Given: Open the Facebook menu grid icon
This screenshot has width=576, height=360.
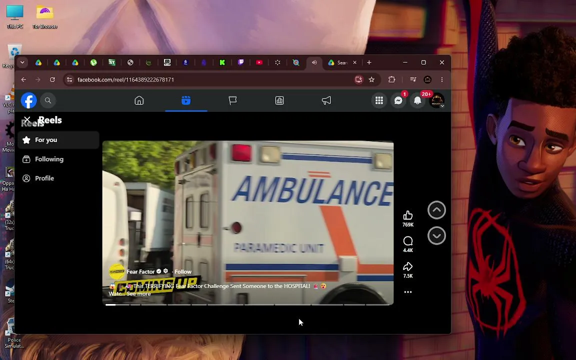Looking at the screenshot, I should pyautogui.click(x=379, y=100).
